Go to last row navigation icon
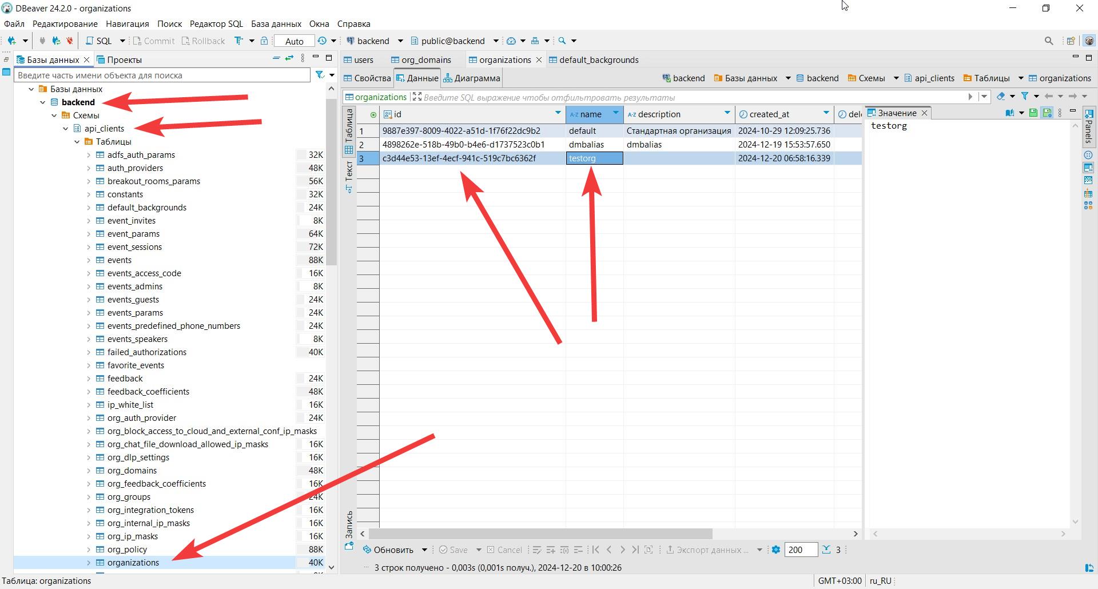This screenshot has width=1098, height=589. point(635,550)
